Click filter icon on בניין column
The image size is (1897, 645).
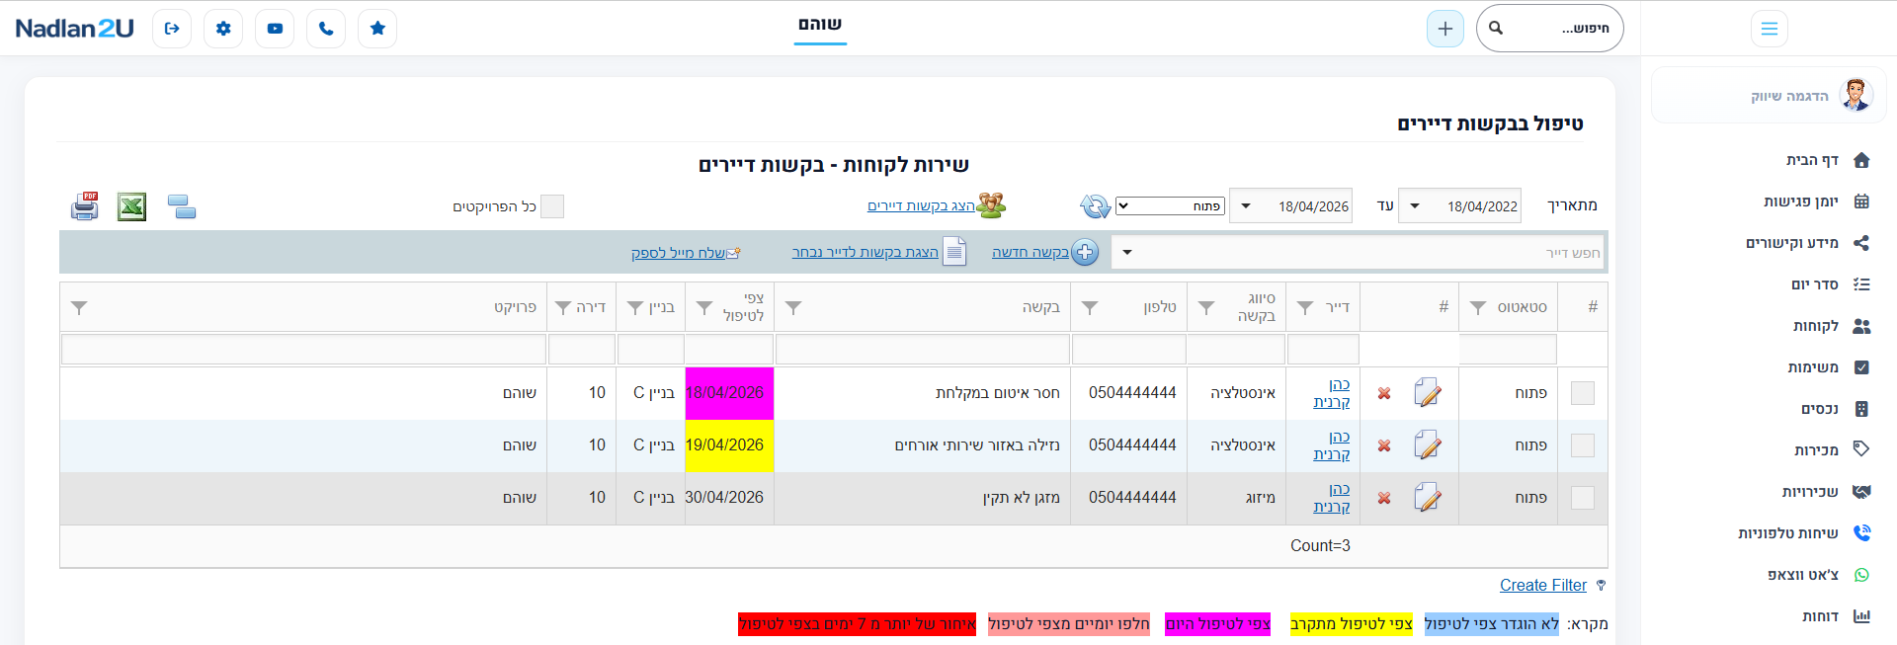635,308
